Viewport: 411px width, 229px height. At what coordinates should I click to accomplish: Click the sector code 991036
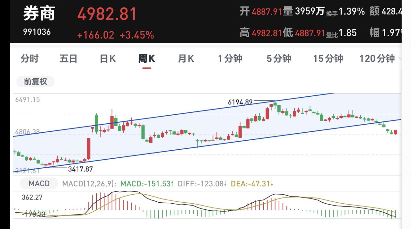pyautogui.click(x=37, y=32)
